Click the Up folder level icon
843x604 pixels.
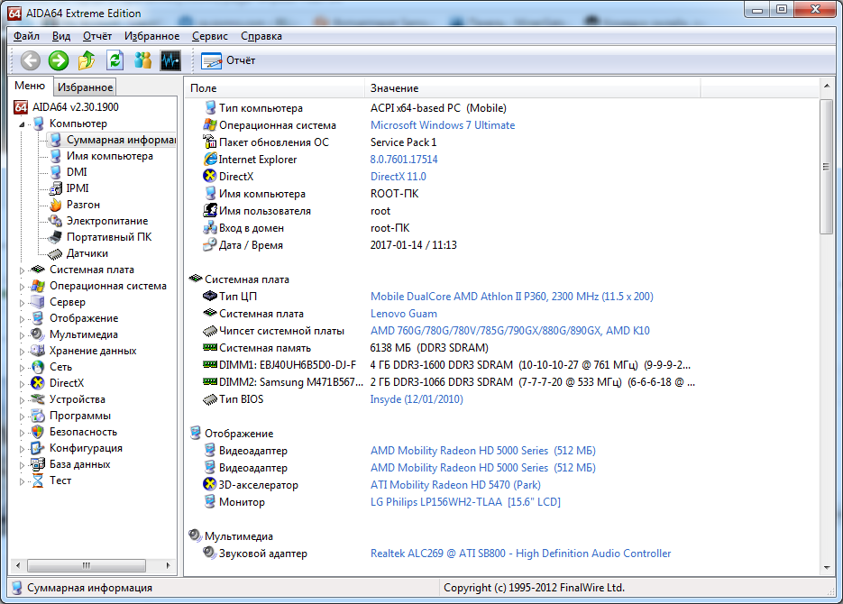pos(87,60)
